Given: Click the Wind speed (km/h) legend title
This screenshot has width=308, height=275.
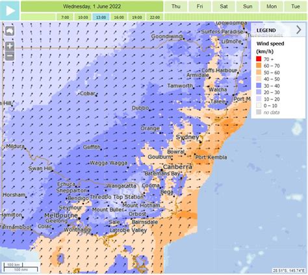Looking at the screenshot, I should click(x=270, y=47).
